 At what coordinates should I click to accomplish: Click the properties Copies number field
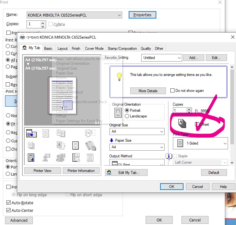tap(180, 110)
